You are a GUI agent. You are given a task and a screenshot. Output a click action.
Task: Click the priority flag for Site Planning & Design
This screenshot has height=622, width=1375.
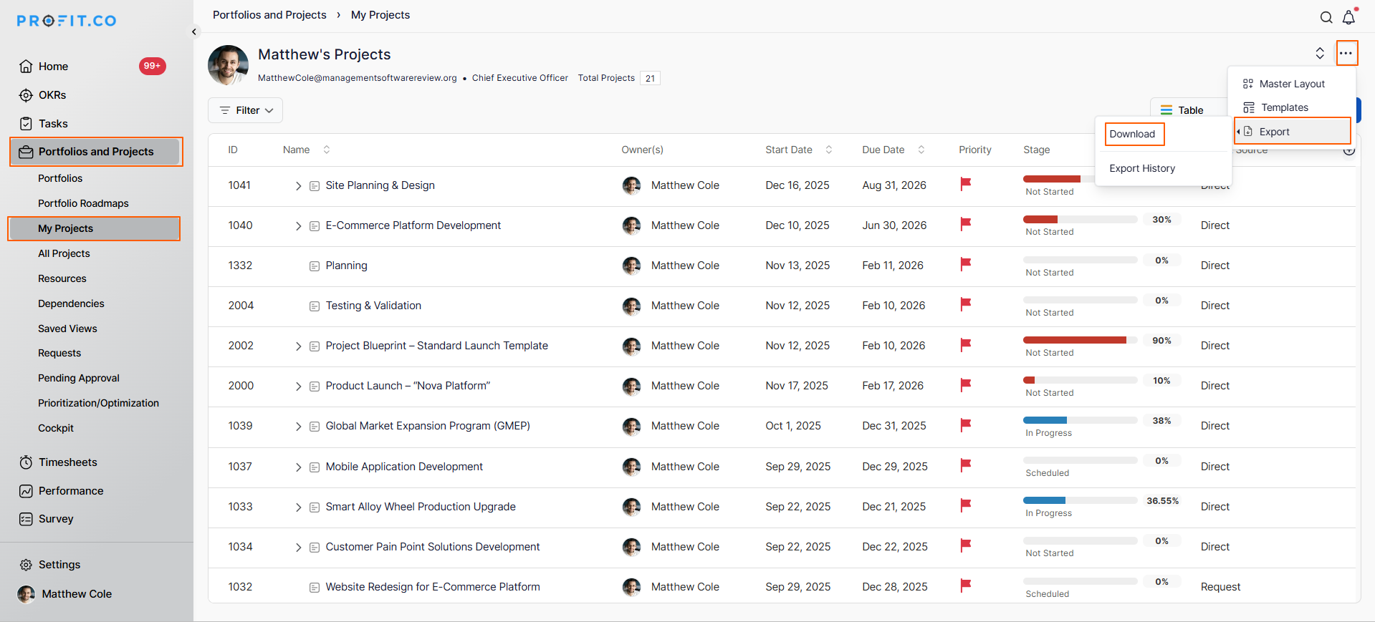coord(965,185)
